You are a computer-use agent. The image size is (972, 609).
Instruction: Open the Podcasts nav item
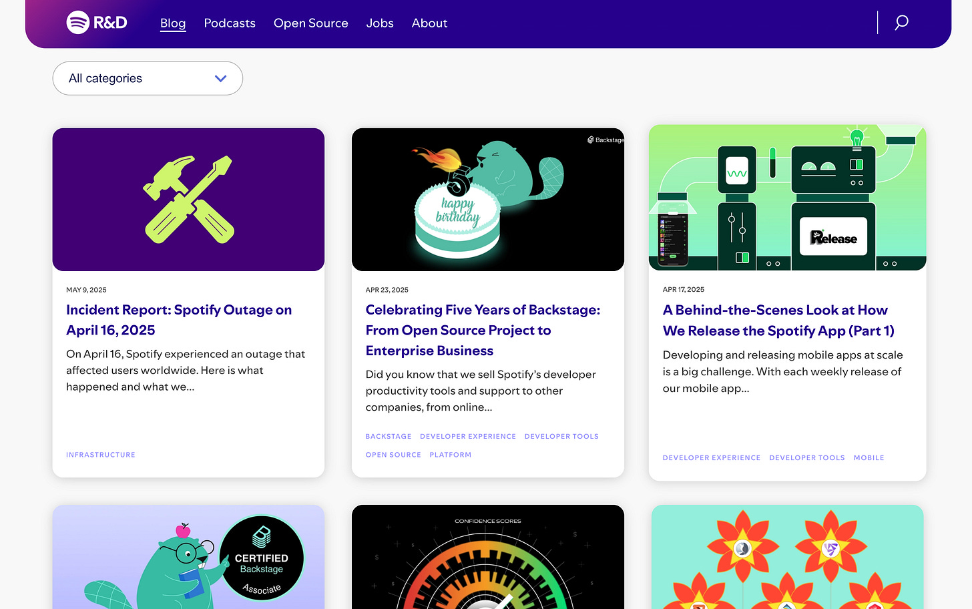pyautogui.click(x=230, y=23)
